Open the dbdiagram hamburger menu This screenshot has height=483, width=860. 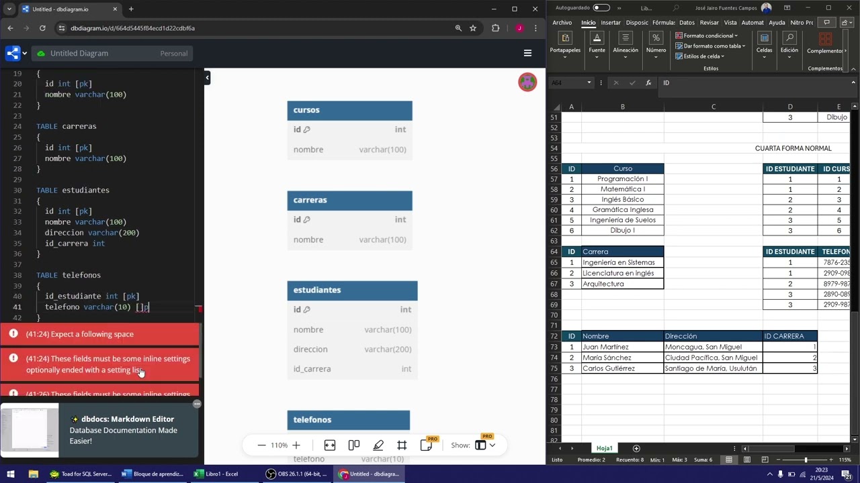(527, 53)
